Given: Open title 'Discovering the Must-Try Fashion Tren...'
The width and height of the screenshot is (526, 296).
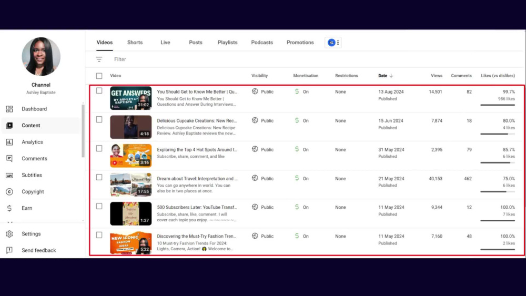Looking at the screenshot, I should (x=197, y=237).
